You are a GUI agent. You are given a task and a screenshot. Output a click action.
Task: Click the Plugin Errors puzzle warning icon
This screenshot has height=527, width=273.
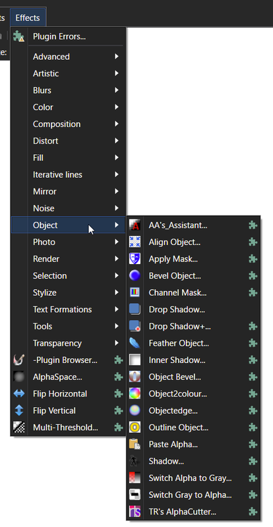[19, 37]
